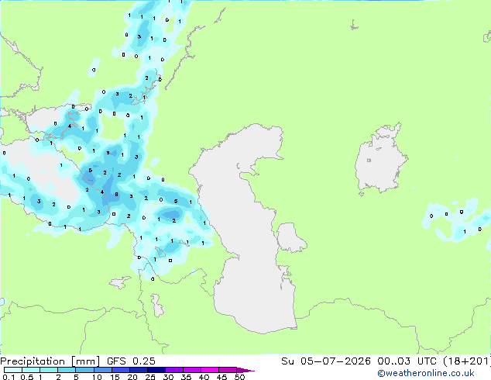Pick the legend swatch between 1 and 2
Screen dimensions: 491x380
click(x=49, y=370)
